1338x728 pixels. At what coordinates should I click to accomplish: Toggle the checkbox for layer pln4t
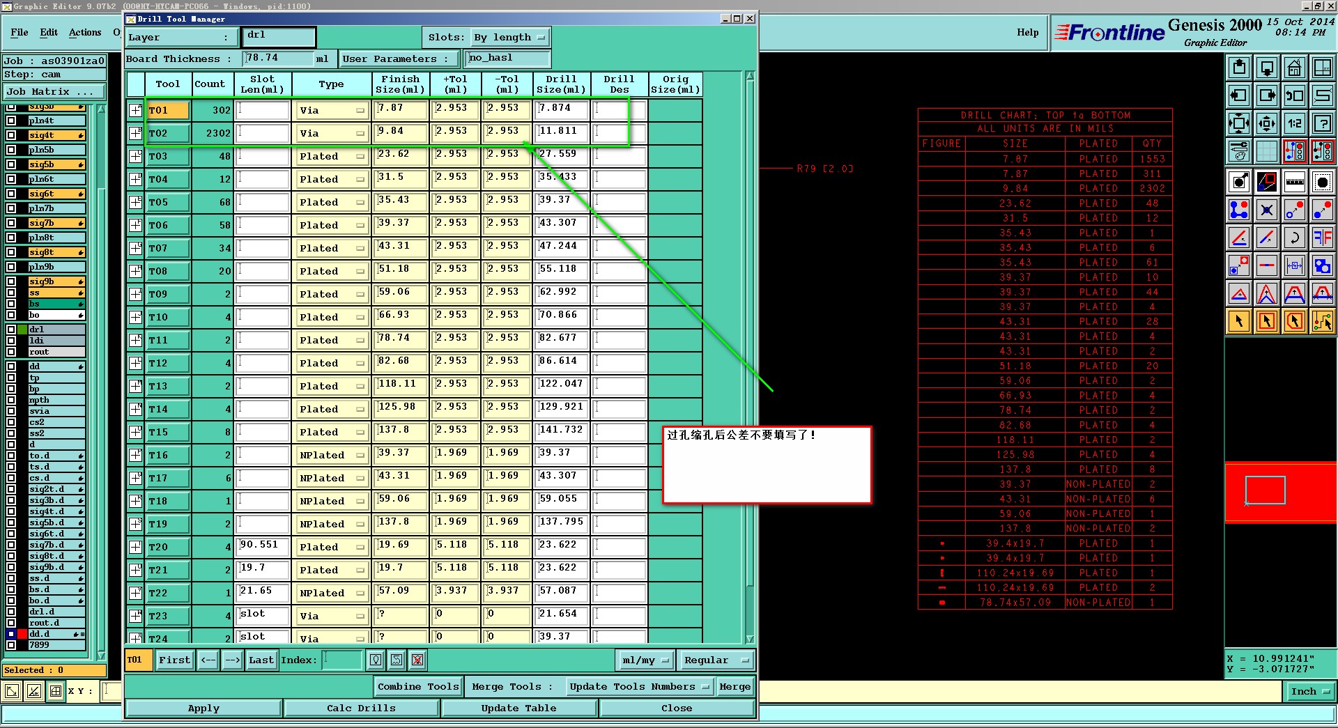tap(11, 121)
